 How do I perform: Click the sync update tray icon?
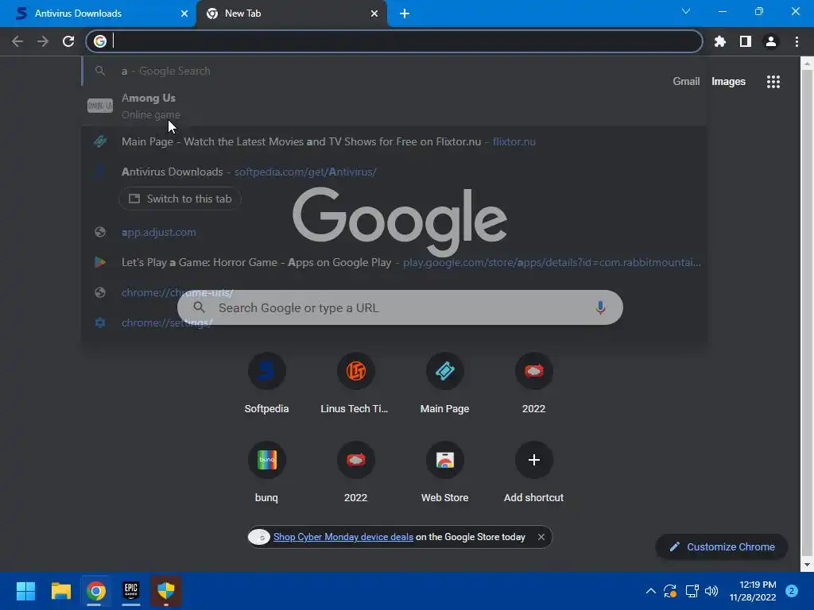pos(670,591)
